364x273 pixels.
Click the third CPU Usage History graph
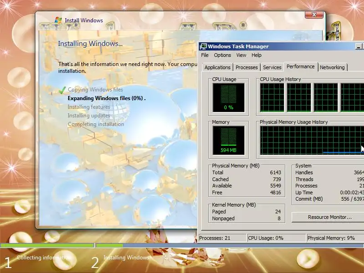pyautogui.click(x=326, y=97)
